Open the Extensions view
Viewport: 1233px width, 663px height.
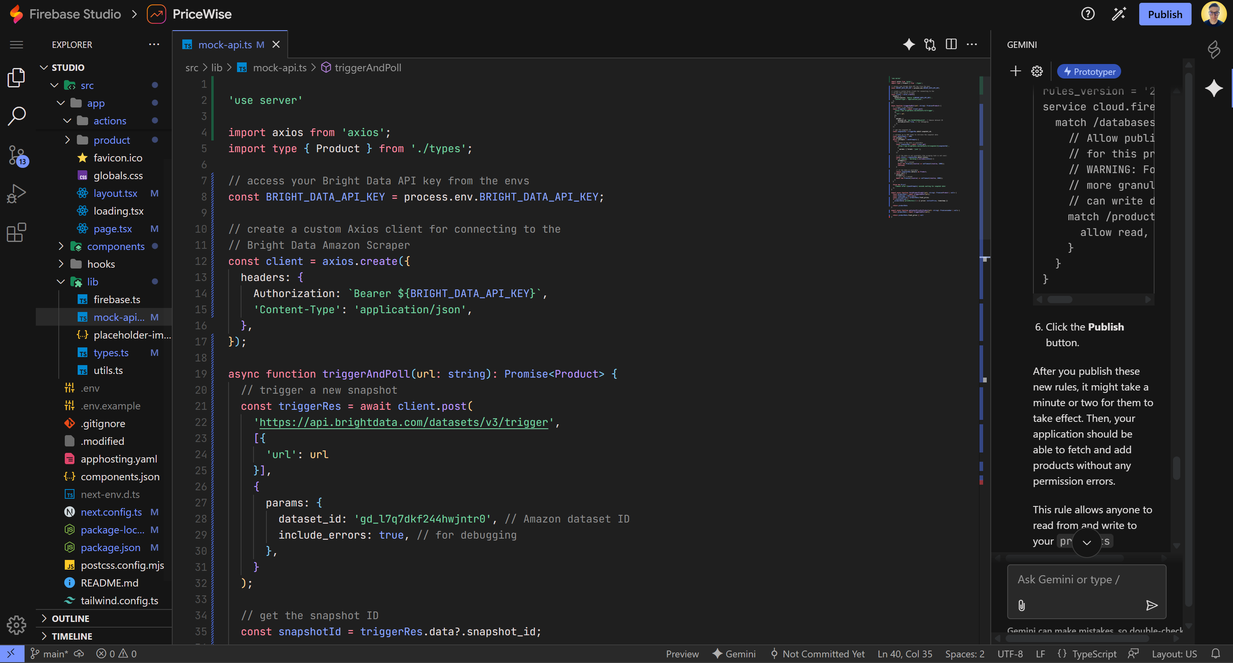pyautogui.click(x=16, y=232)
